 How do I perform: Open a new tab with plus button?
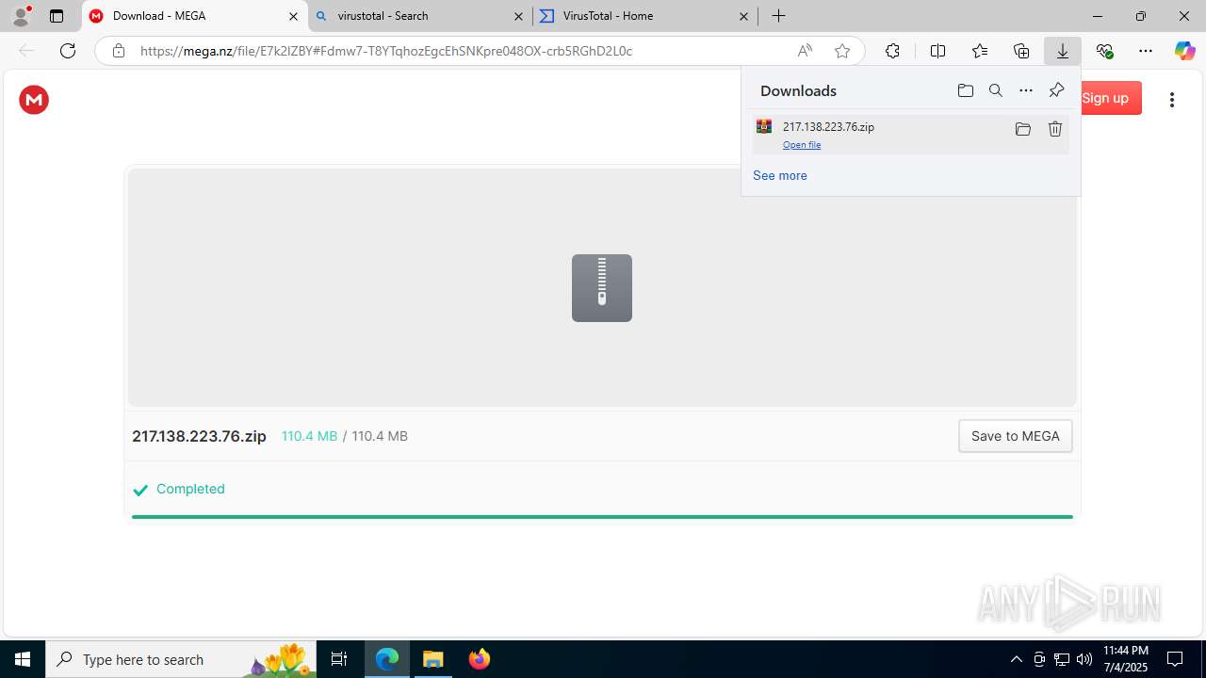point(778,16)
